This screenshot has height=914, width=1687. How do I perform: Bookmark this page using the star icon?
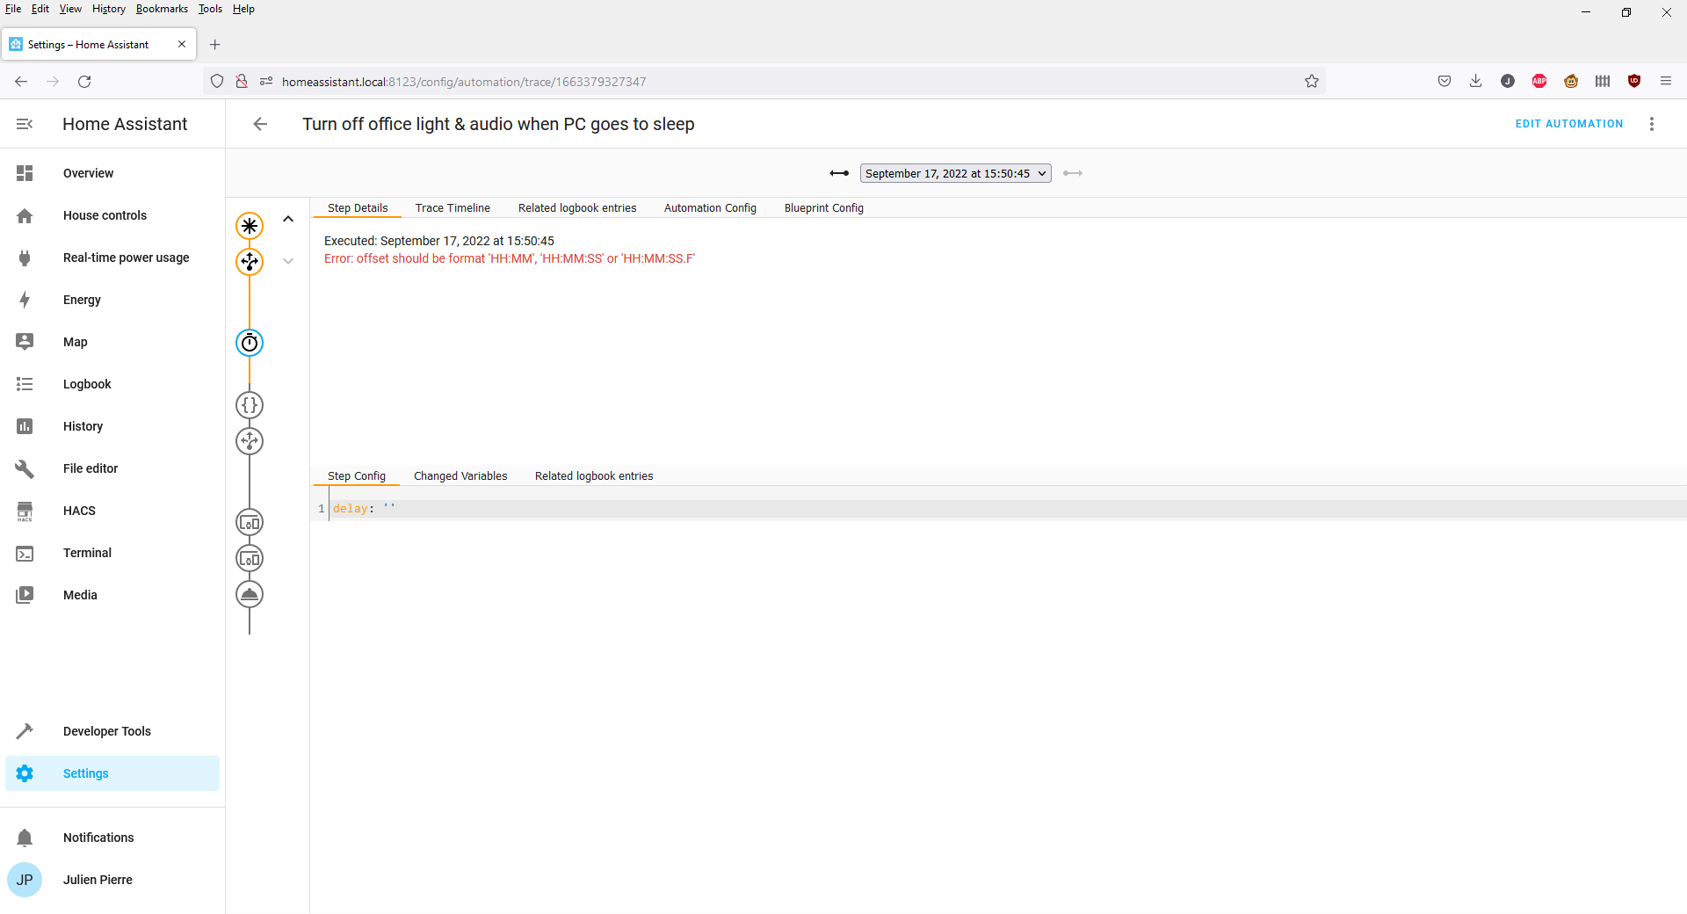[x=1312, y=81]
